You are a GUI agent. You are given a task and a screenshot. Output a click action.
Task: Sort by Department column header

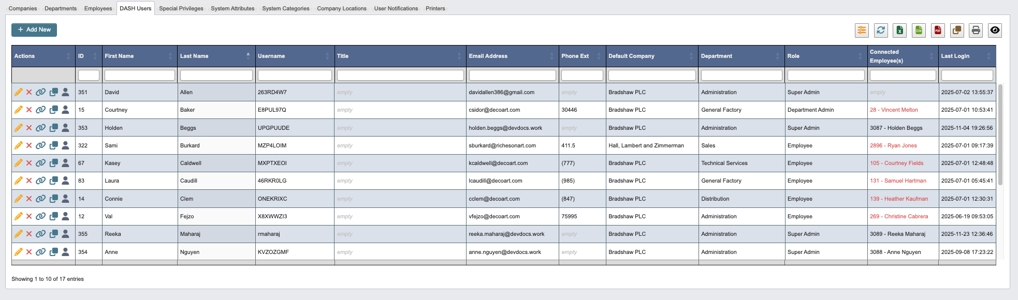pos(741,56)
